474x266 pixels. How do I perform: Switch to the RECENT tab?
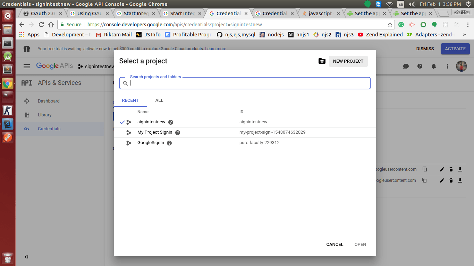pos(130,100)
